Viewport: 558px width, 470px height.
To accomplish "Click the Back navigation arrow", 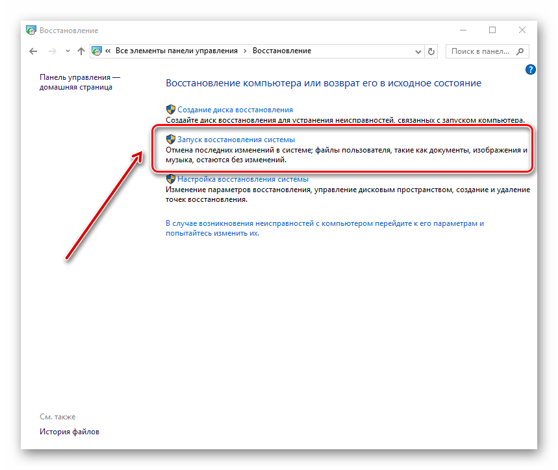I will [x=33, y=51].
